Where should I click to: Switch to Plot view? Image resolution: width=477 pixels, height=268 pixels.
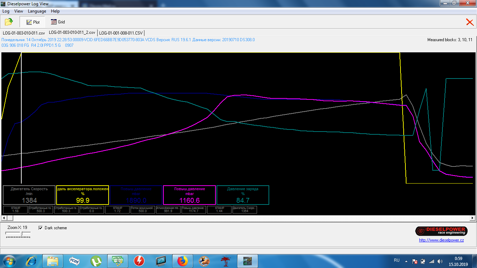click(32, 22)
